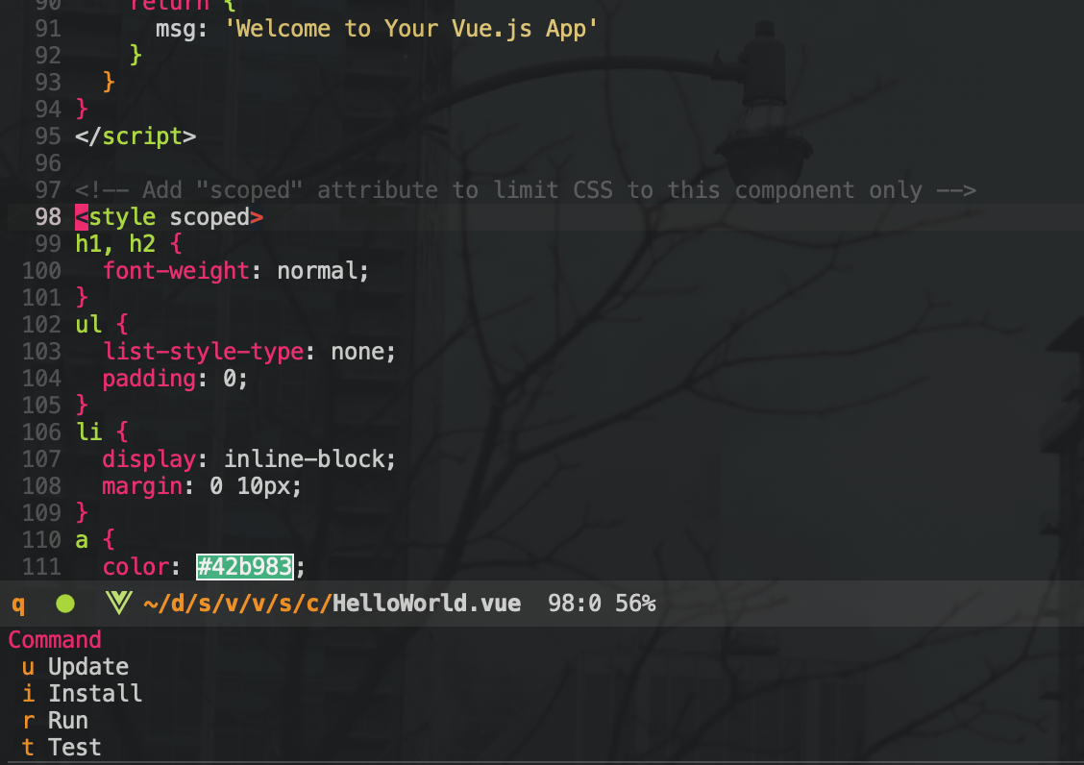Image resolution: width=1084 pixels, height=765 pixels.
Task: Click 'font-weight' property on line 100
Action: click(176, 271)
